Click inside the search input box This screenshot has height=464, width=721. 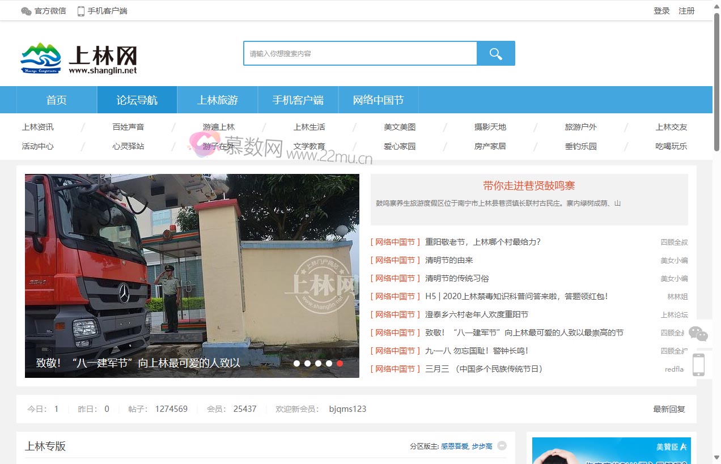click(359, 53)
